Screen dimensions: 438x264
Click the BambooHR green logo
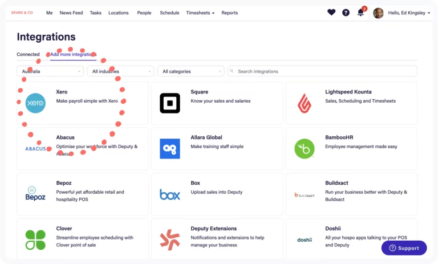pyautogui.click(x=305, y=149)
